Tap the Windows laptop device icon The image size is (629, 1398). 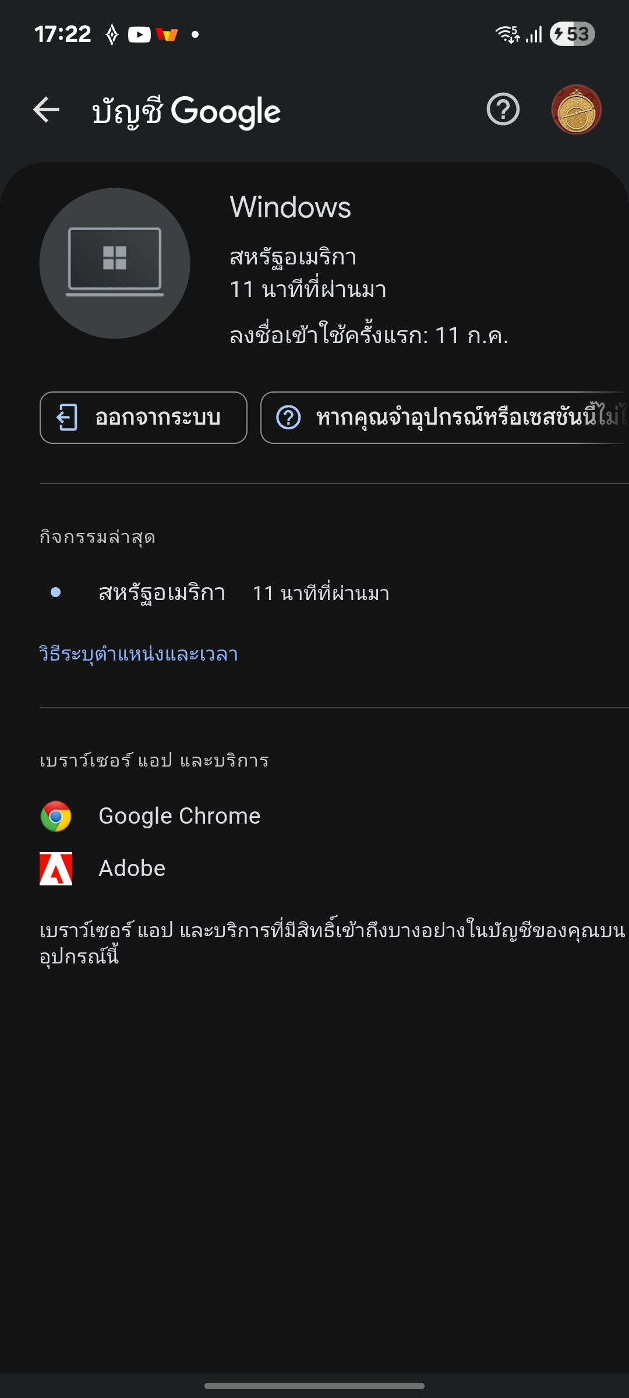tap(115, 263)
